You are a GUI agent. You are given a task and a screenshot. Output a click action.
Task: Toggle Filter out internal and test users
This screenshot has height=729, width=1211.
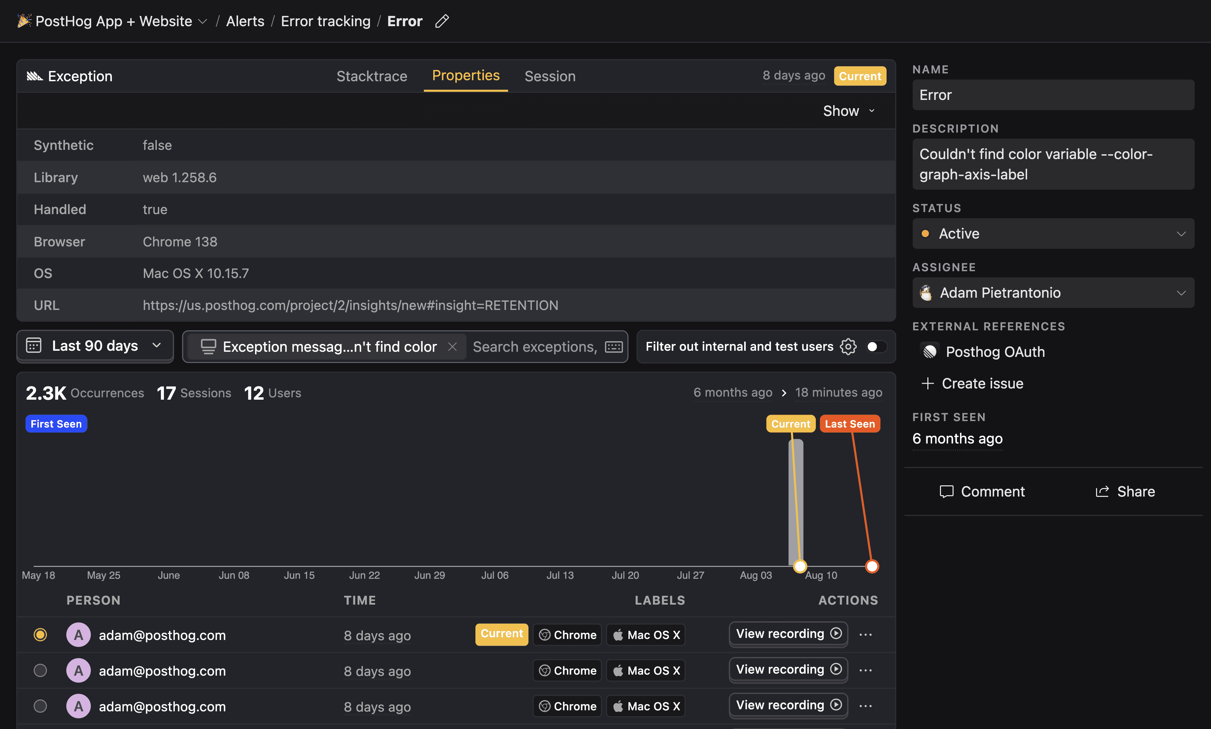click(876, 347)
